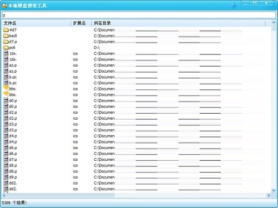This screenshot has width=278, height=208.
Task: Minimize the search tool window
Action: (246, 3)
